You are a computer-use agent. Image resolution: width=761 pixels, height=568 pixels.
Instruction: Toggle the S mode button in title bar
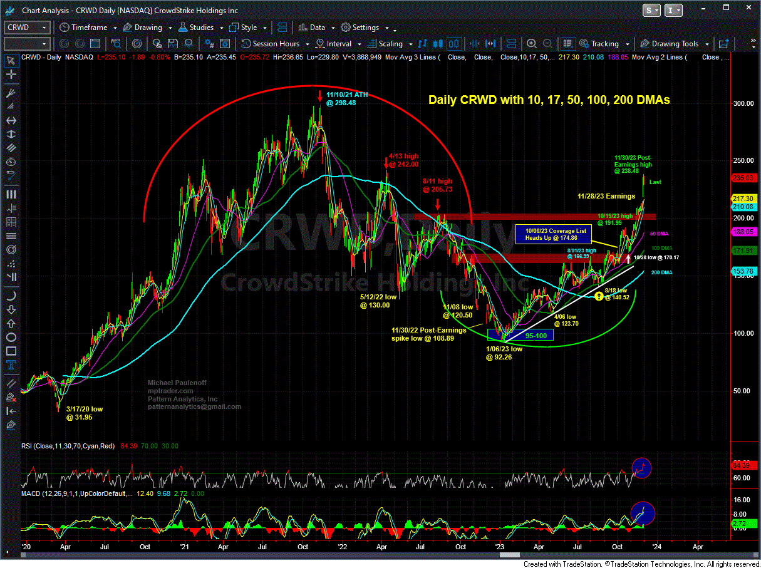(652, 10)
